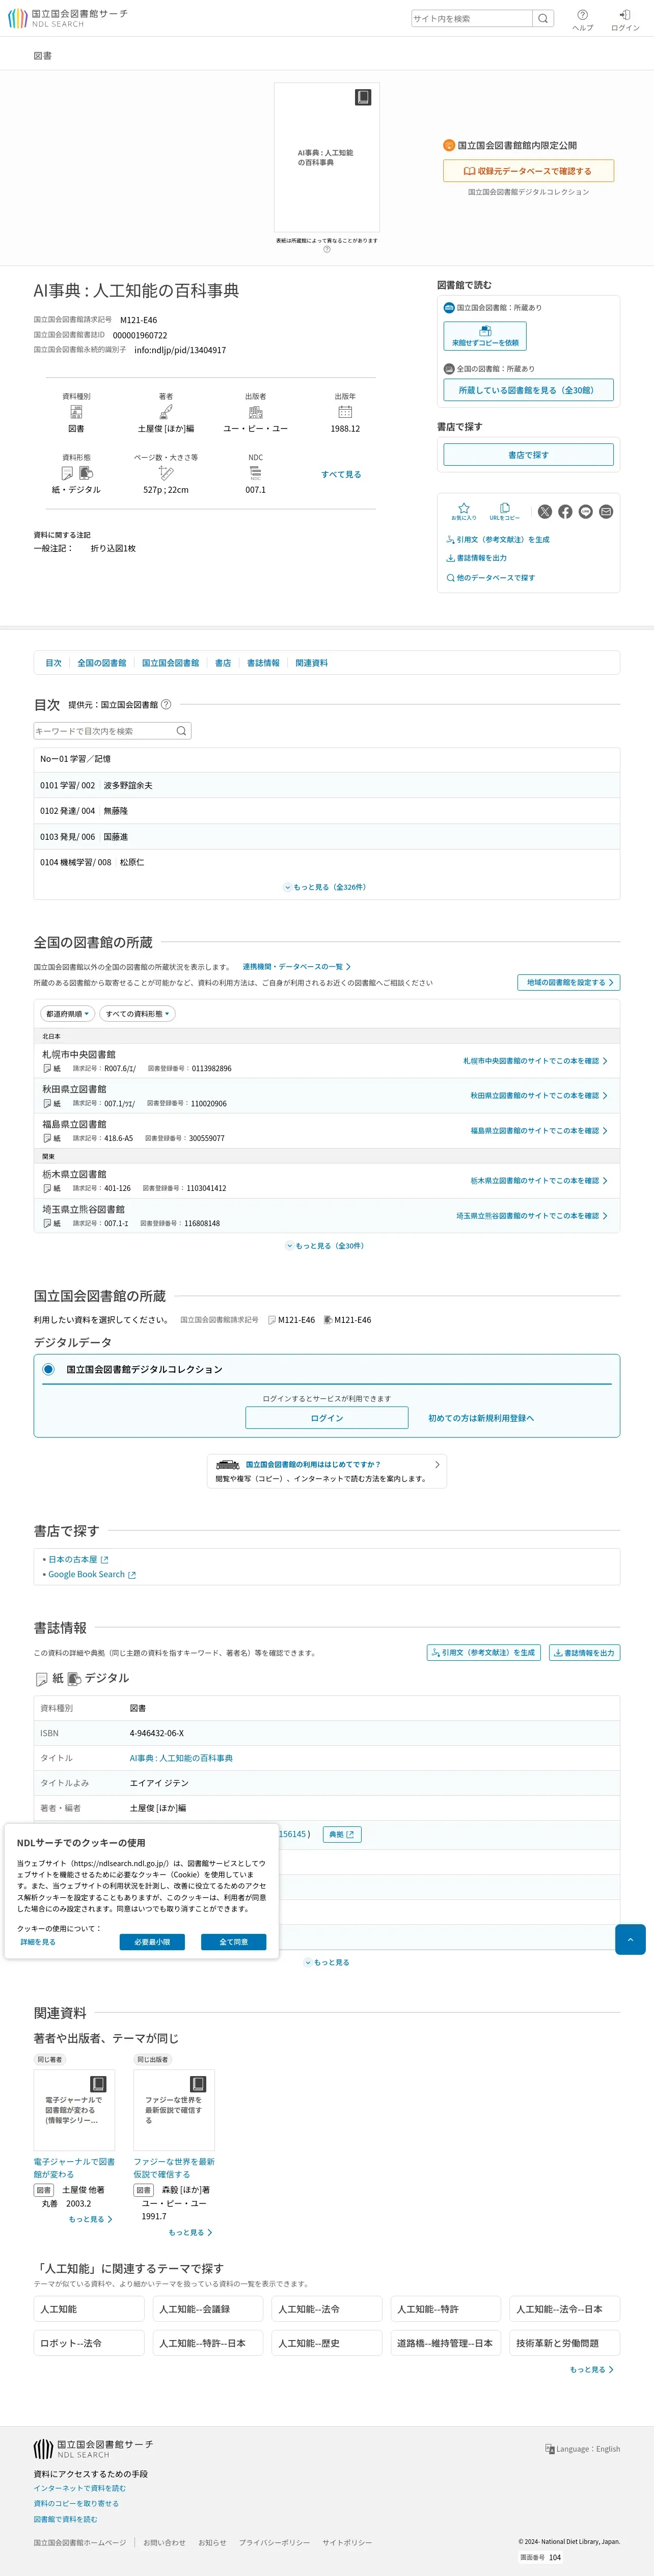654x2576 pixels.
Task: Click the 典拠 external link button
Action: pos(341,1834)
